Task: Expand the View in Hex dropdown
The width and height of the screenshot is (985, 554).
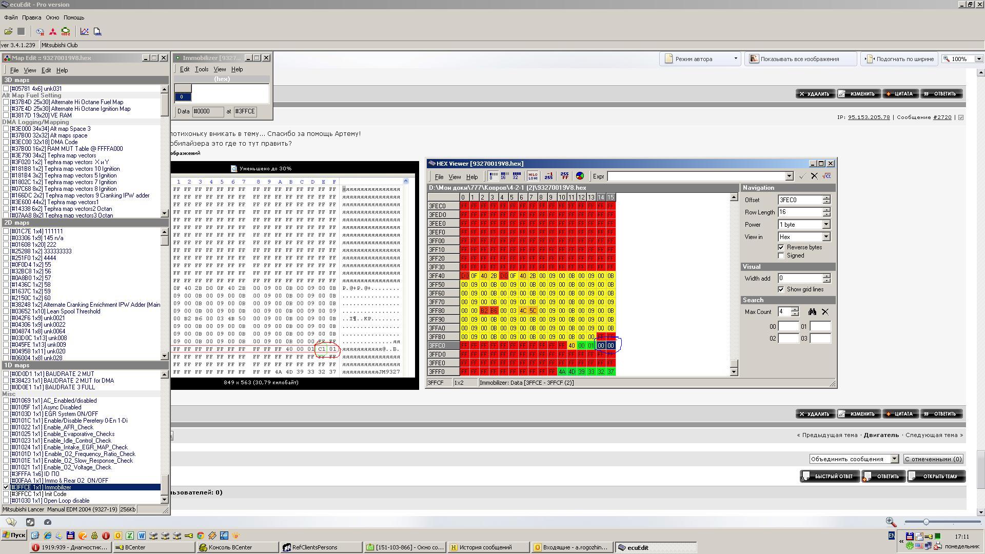Action: pos(826,237)
